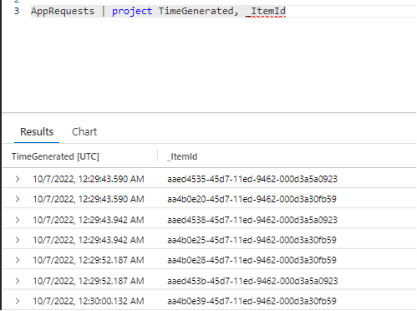Sort by TimeGenerated [UTC] column header
This screenshot has width=417, height=311.
pyautogui.click(x=55, y=156)
